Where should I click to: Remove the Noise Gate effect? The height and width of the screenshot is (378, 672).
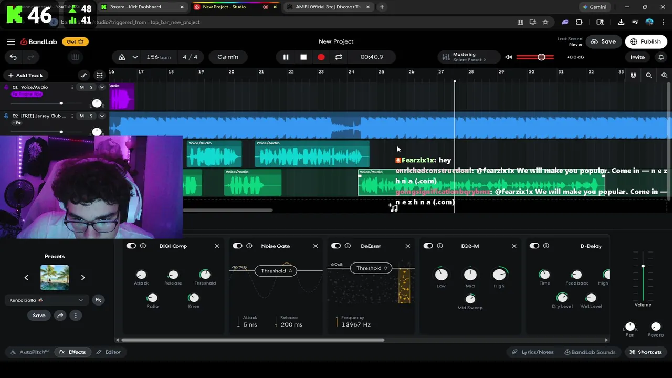point(316,246)
